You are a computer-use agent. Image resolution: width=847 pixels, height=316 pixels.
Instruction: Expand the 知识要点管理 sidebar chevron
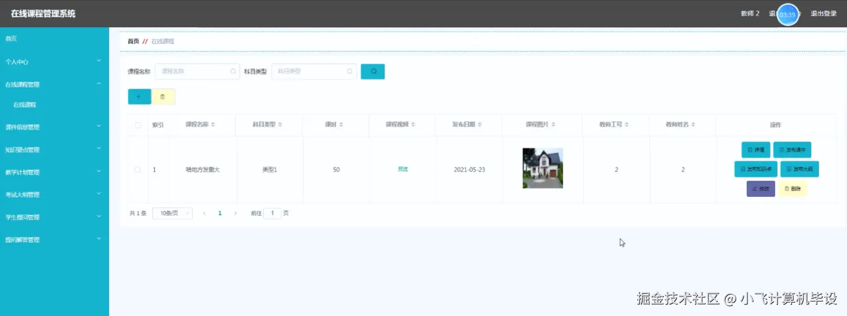99,149
